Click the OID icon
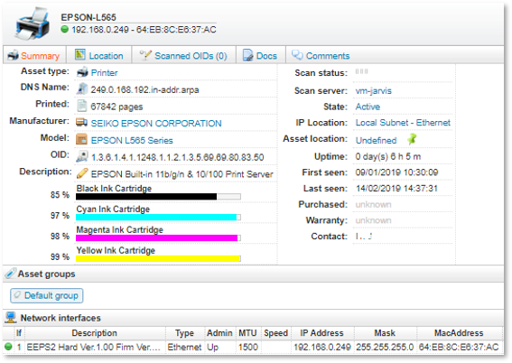512x363 pixels. [81, 156]
